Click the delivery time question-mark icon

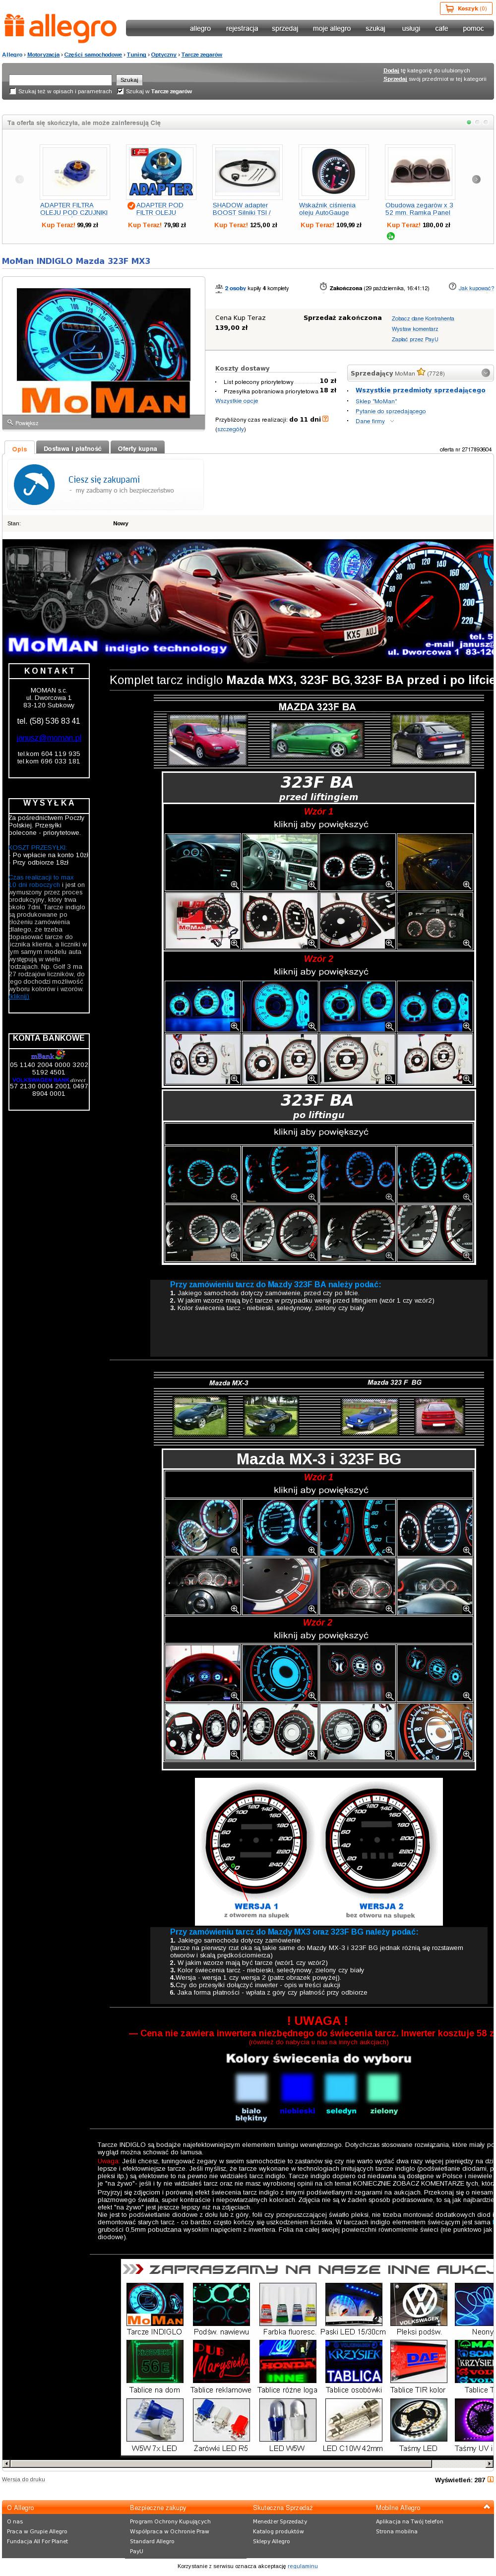point(325,419)
